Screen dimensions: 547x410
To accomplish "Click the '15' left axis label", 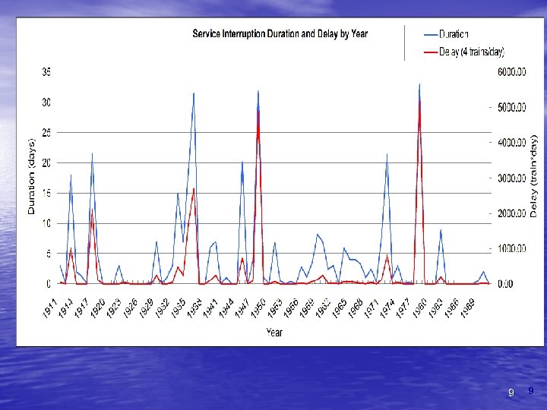I will pos(46,193).
